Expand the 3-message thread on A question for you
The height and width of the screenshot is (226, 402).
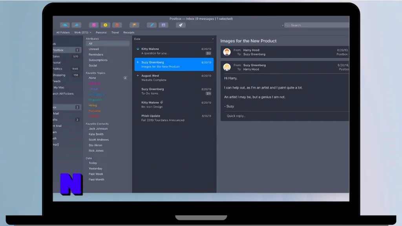tap(208, 53)
